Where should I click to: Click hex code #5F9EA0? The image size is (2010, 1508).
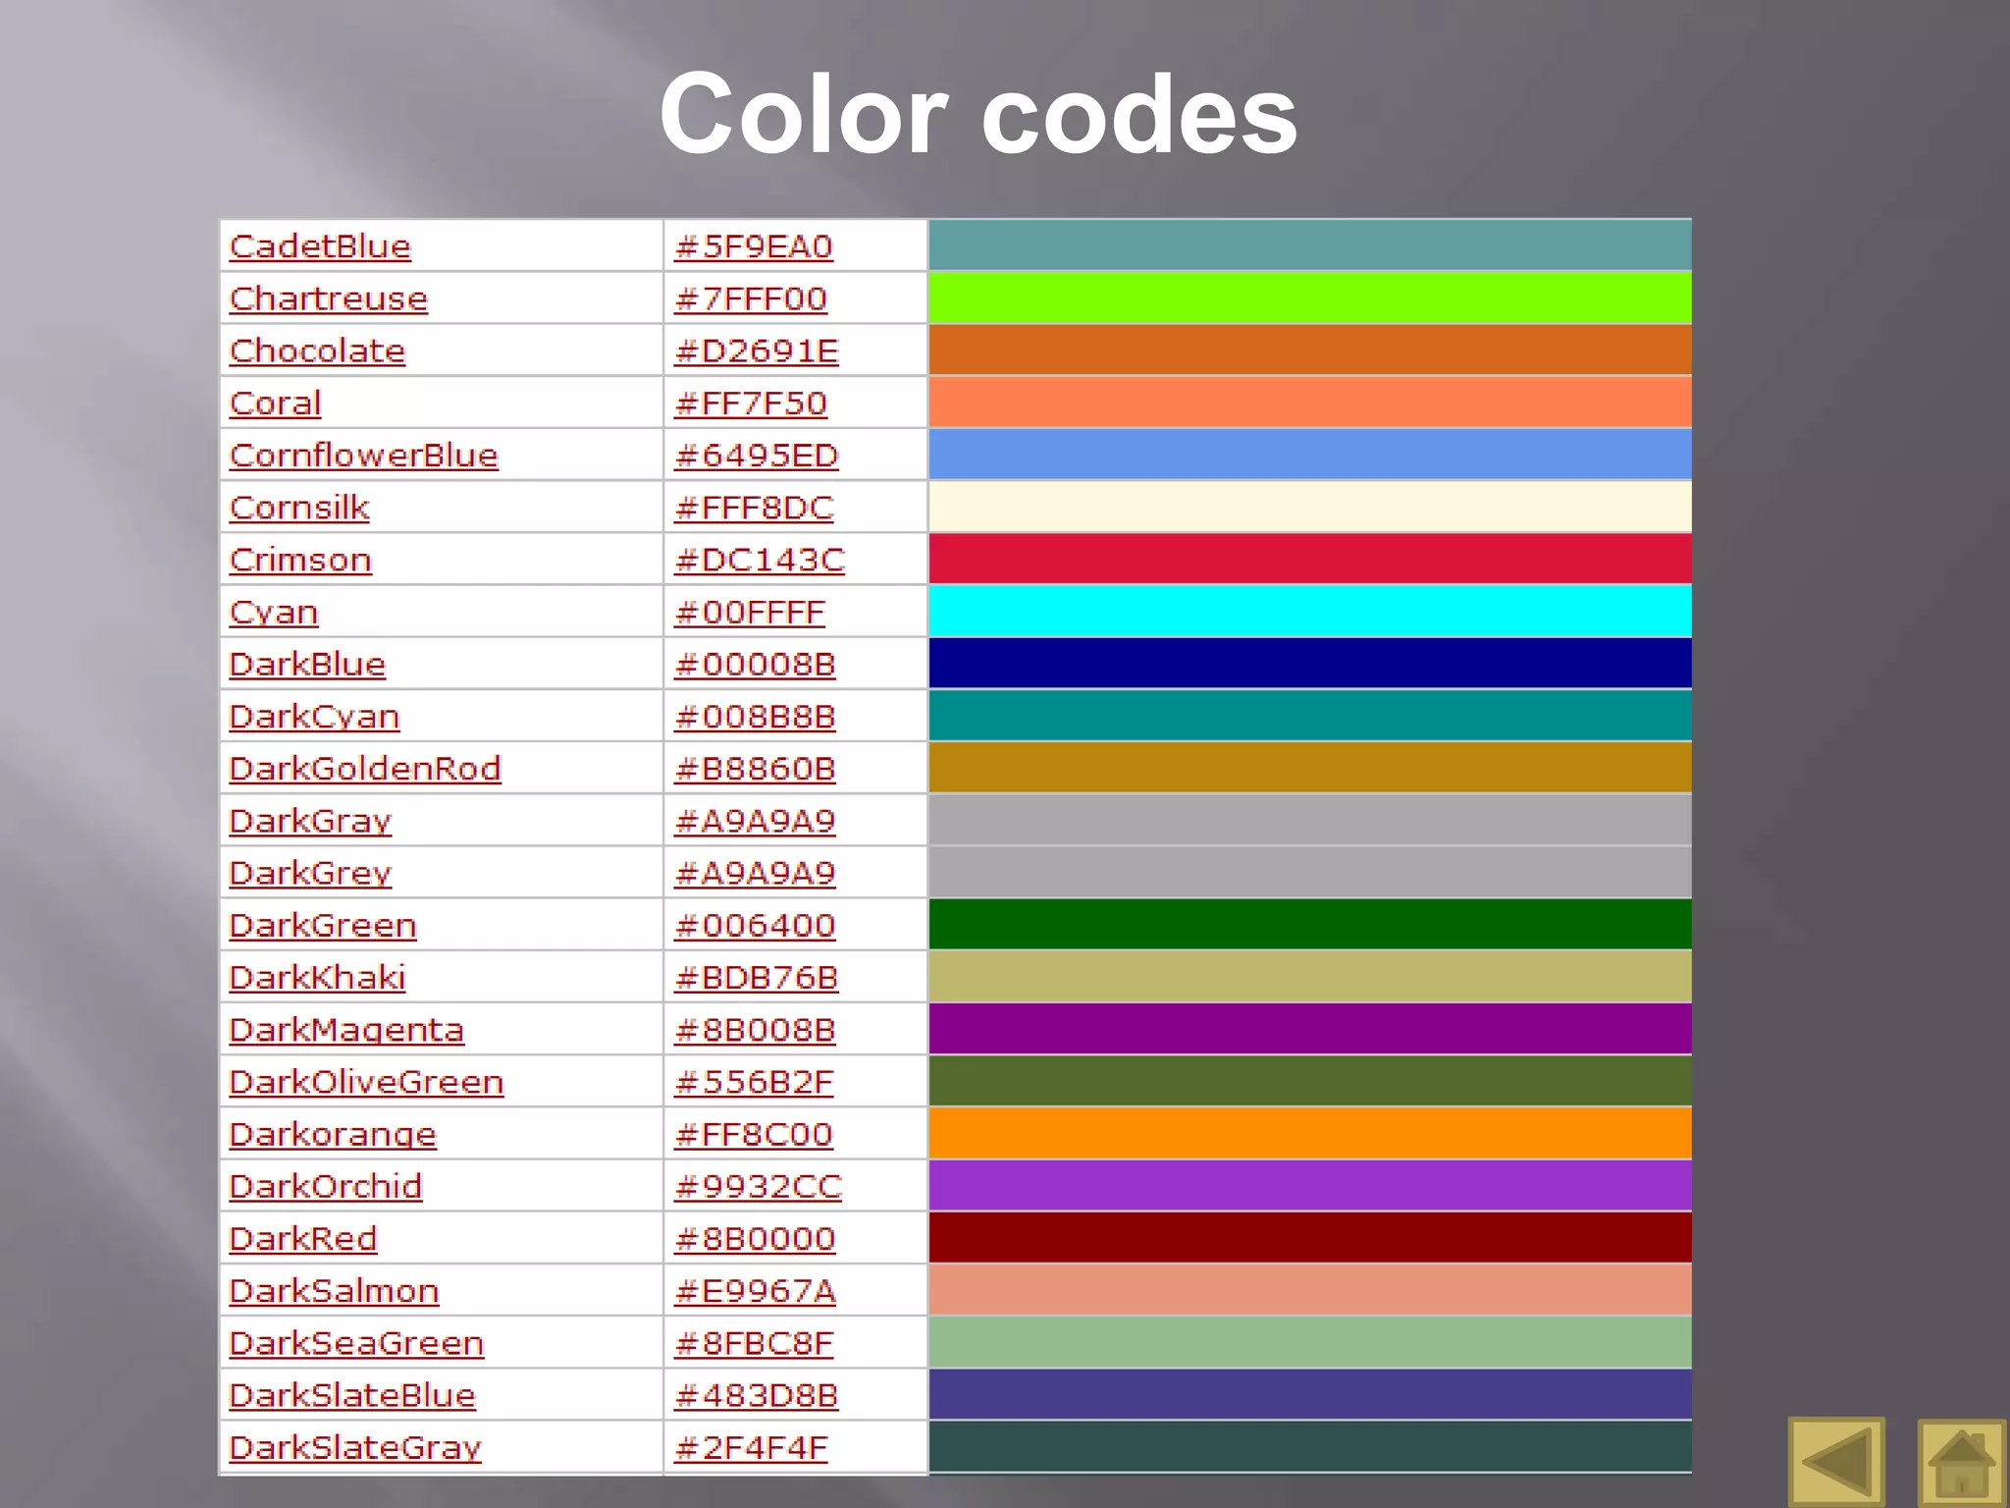[x=754, y=246]
